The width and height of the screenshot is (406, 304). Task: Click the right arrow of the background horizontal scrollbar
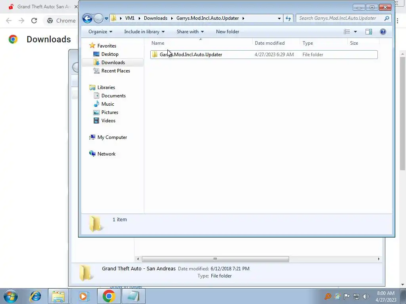click(379, 259)
